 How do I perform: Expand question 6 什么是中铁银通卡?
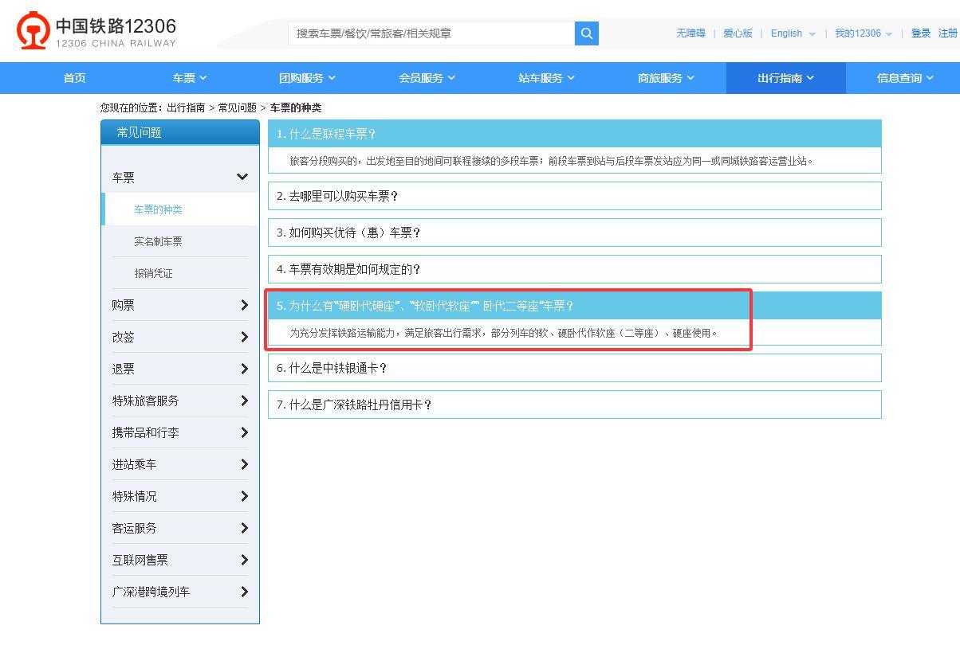575,368
